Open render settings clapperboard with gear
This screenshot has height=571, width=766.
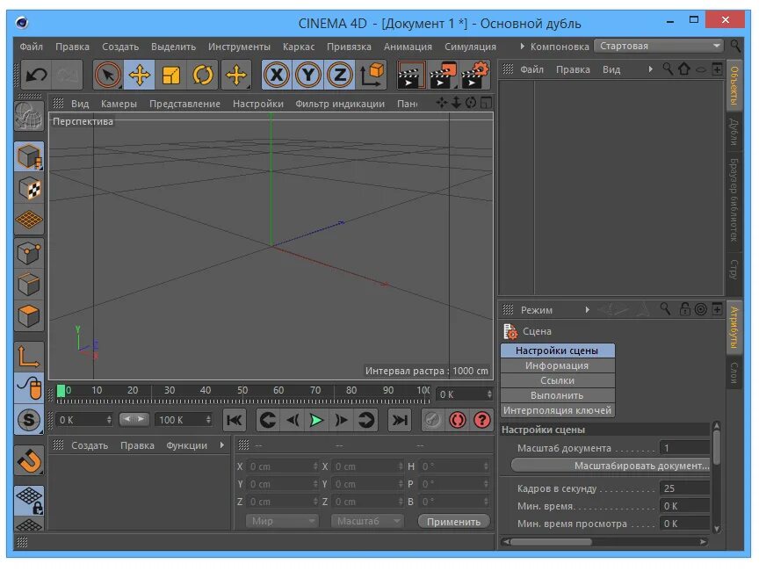[x=474, y=75]
